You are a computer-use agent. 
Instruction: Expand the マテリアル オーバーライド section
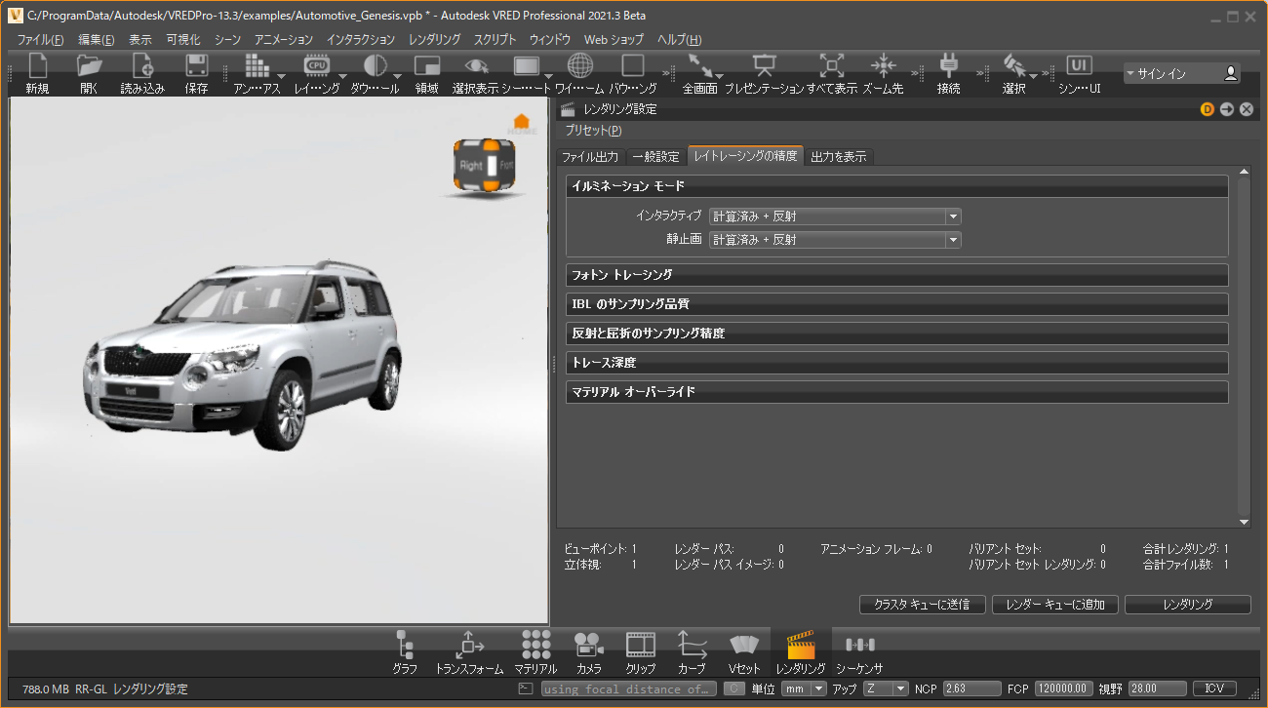pos(896,392)
